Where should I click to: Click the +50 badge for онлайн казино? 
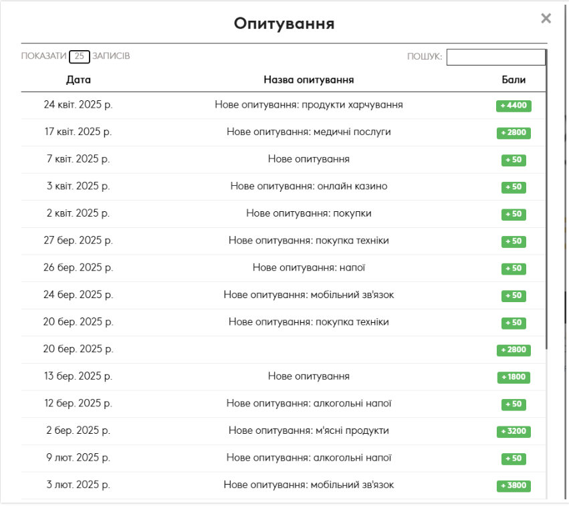[514, 187]
